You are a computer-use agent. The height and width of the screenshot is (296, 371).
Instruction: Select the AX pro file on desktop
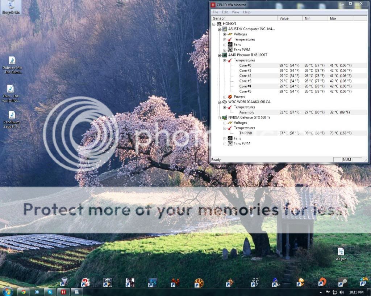point(341,254)
